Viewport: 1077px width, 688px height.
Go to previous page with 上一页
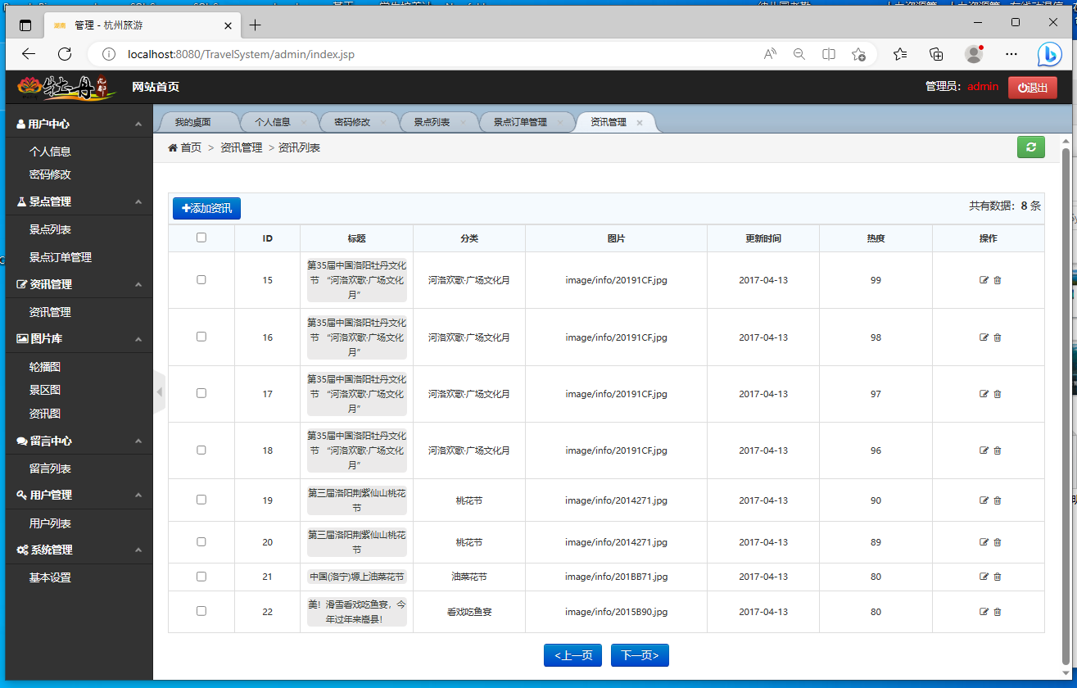coord(573,655)
